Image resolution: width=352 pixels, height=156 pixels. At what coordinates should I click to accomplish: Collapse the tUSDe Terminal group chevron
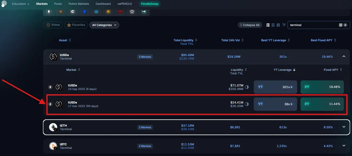point(344,56)
